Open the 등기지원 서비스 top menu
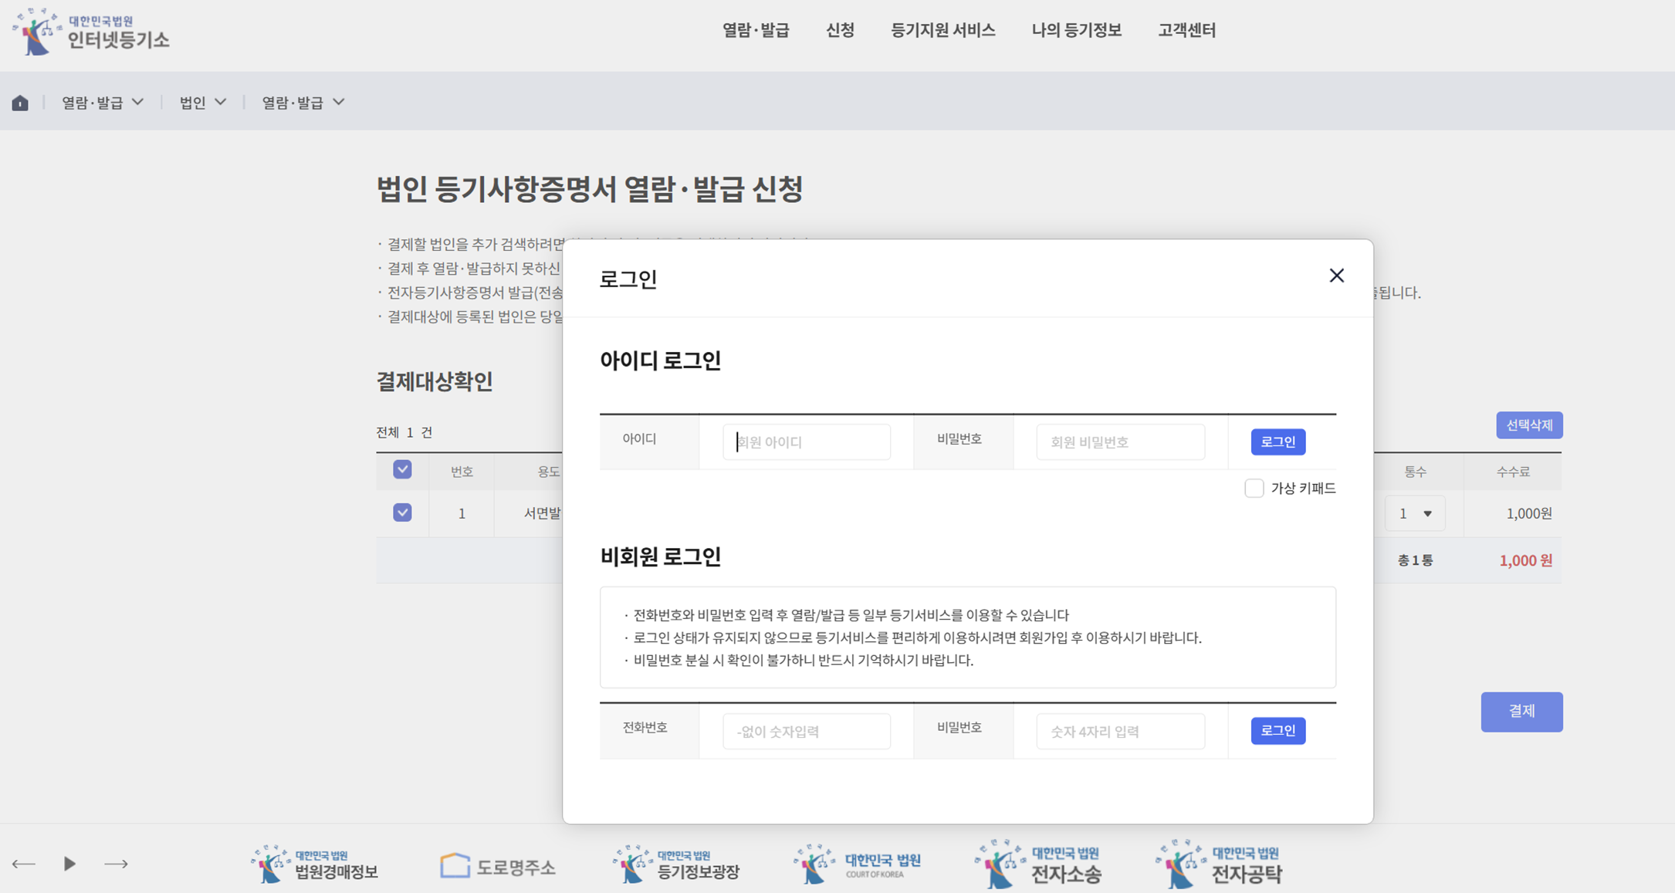 (942, 30)
